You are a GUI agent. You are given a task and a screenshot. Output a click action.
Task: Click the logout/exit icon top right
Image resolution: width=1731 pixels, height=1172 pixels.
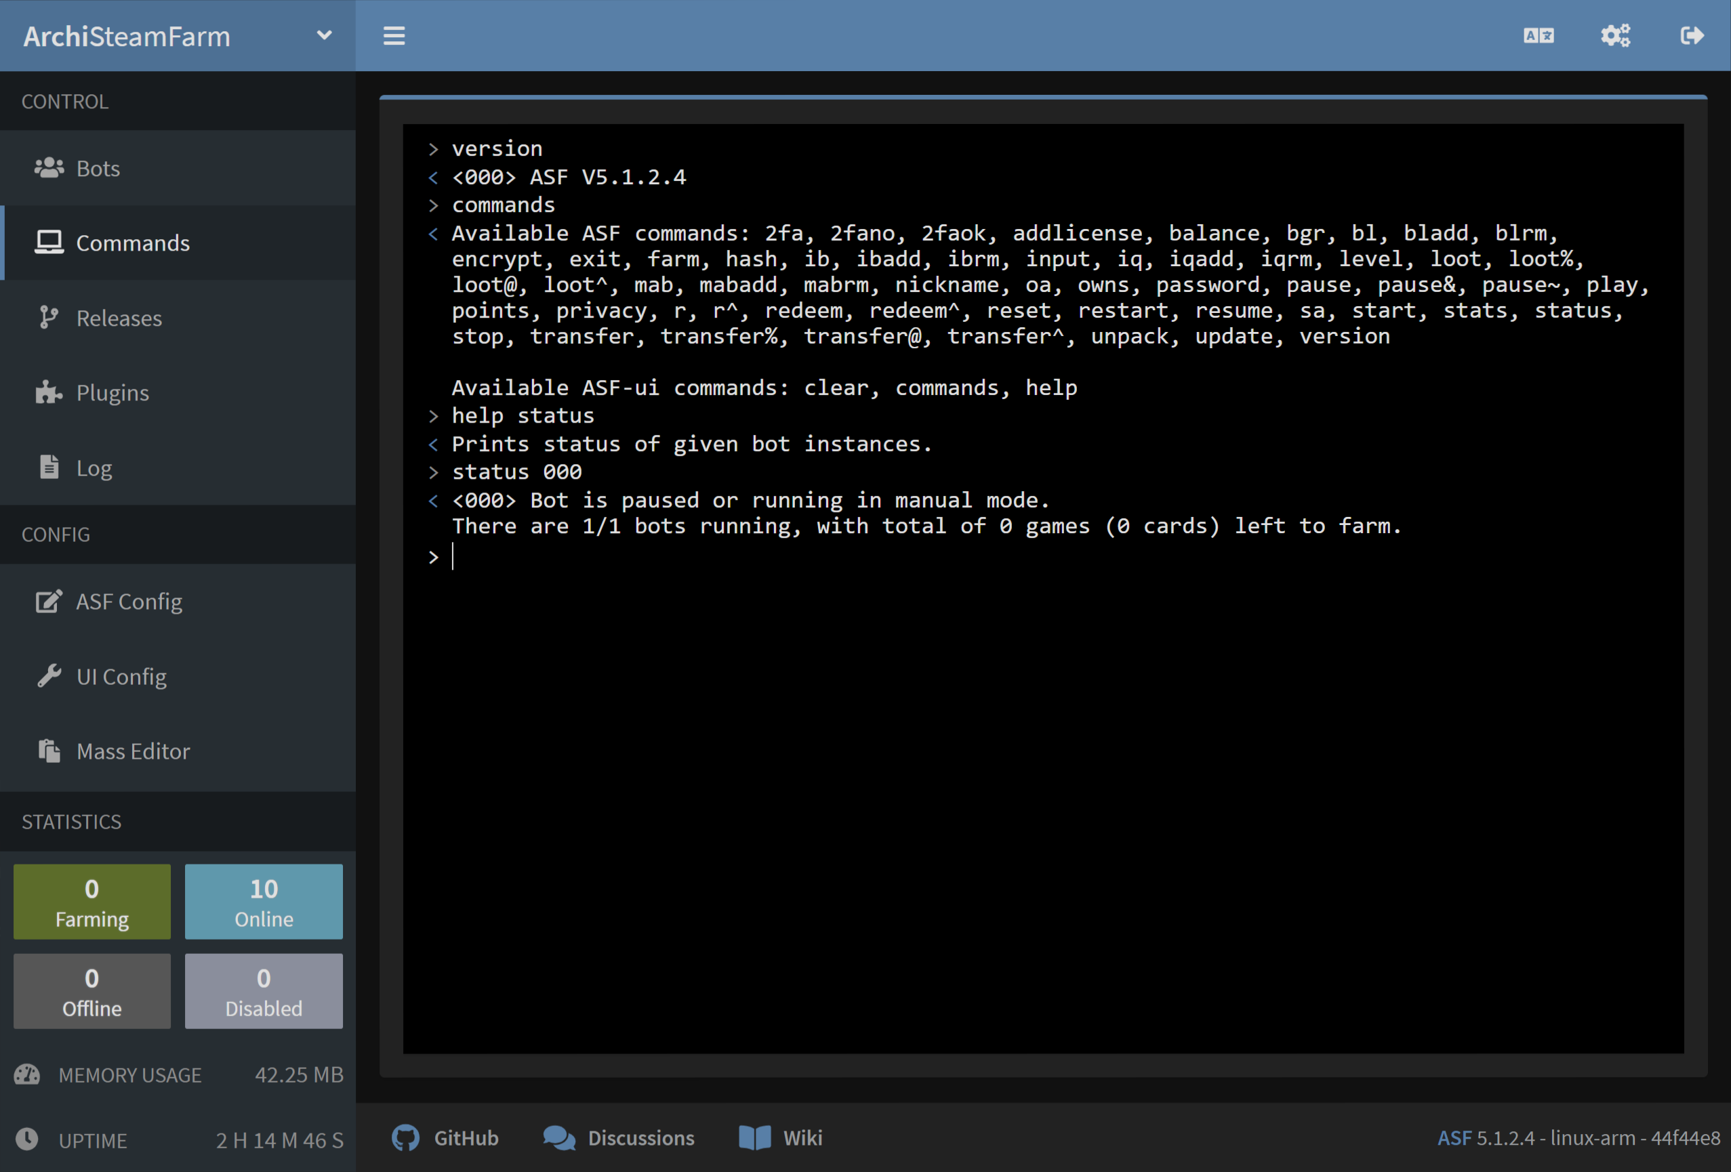click(x=1692, y=35)
